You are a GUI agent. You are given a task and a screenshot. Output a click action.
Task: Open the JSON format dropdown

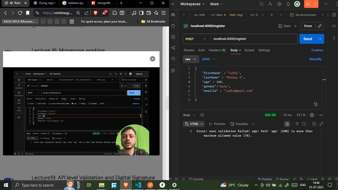coord(208,59)
